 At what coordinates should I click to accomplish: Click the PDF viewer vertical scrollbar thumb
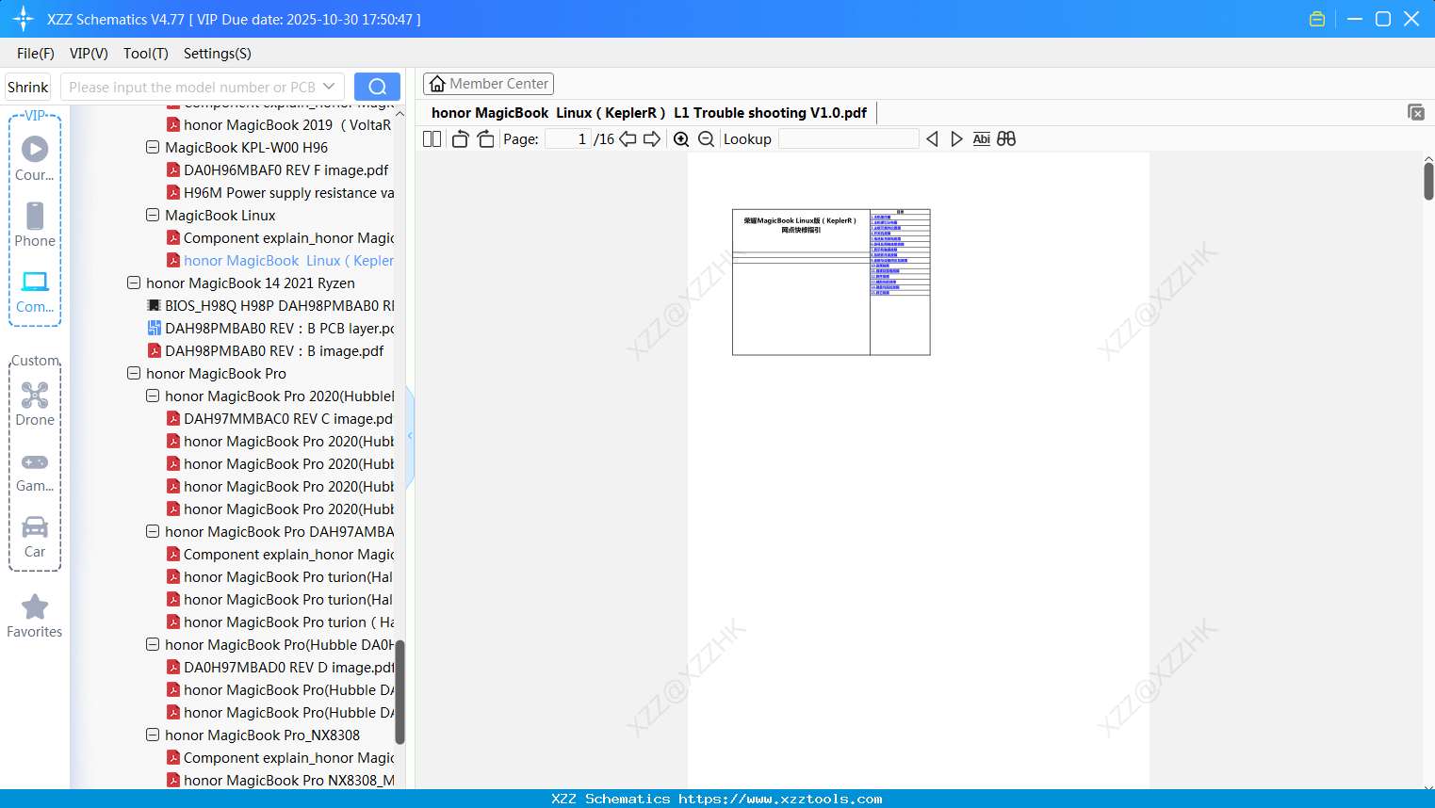click(x=1428, y=181)
